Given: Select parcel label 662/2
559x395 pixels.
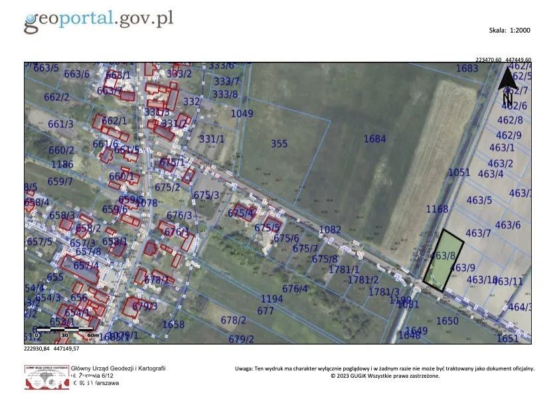Looking at the screenshot, I should (x=56, y=98).
